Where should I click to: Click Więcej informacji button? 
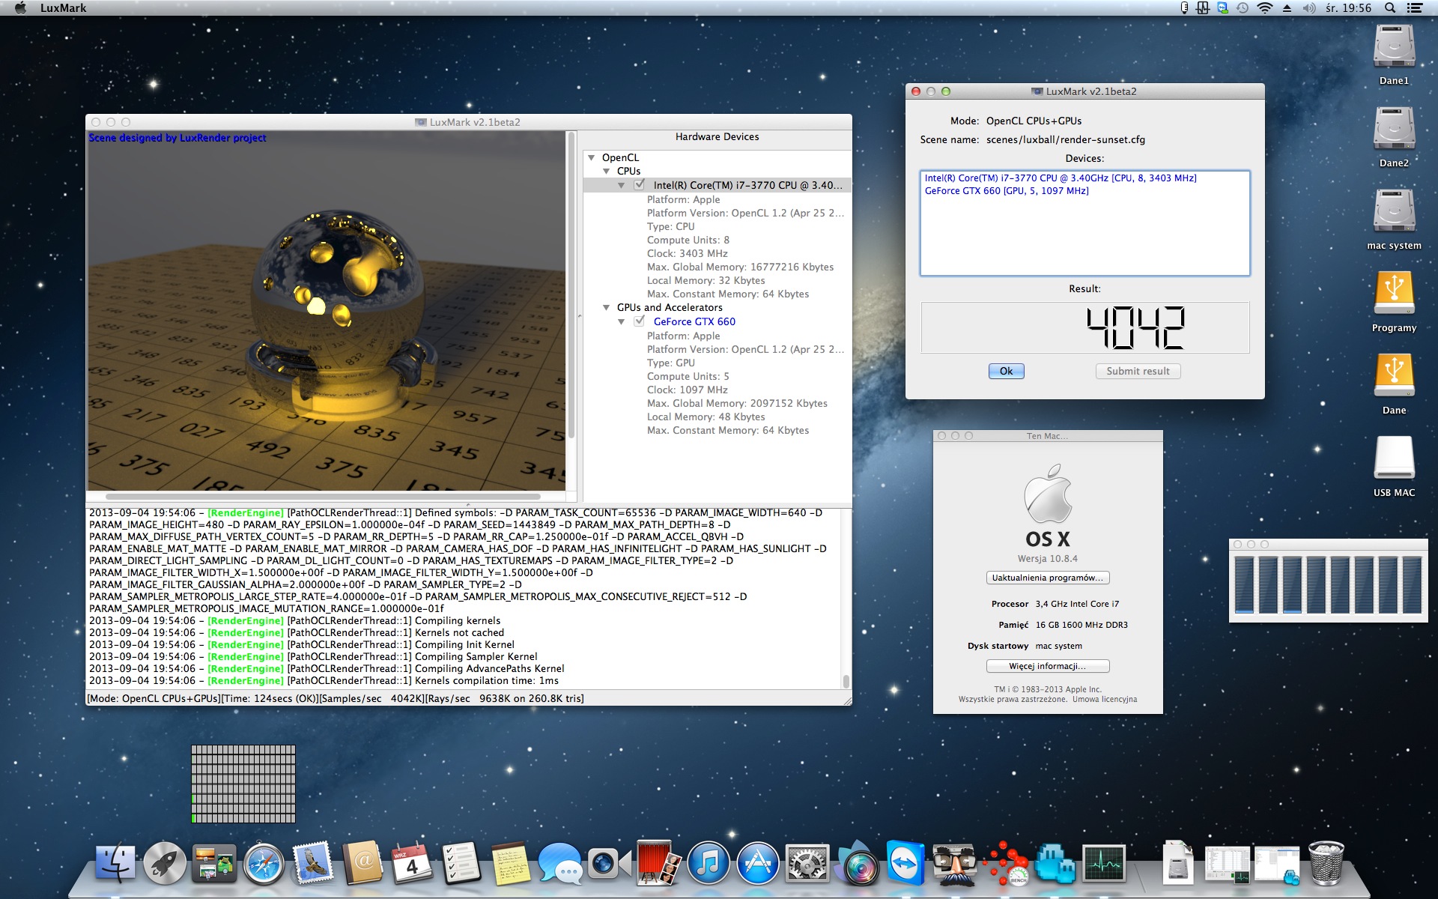click(1048, 666)
